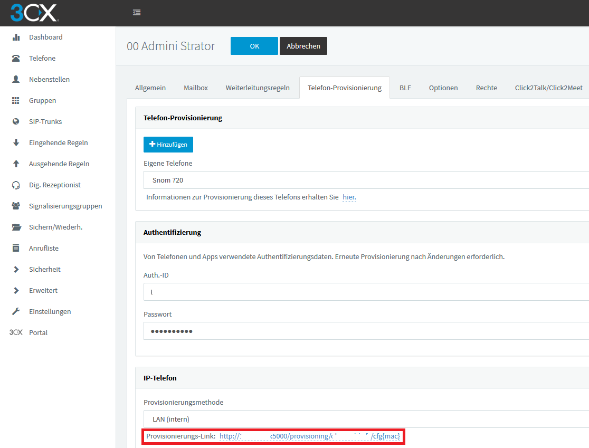Viewport: 589px width, 448px height.
Task: Click the Hinzufügen button
Action: [168, 145]
